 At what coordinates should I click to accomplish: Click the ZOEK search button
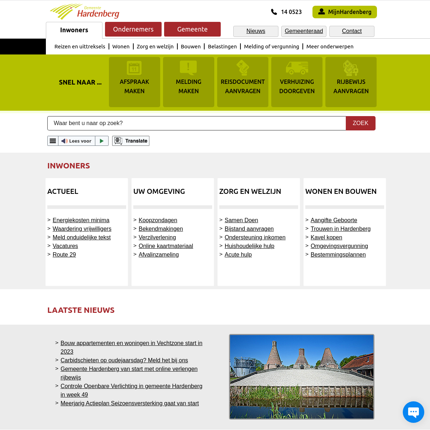pyautogui.click(x=360, y=123)
